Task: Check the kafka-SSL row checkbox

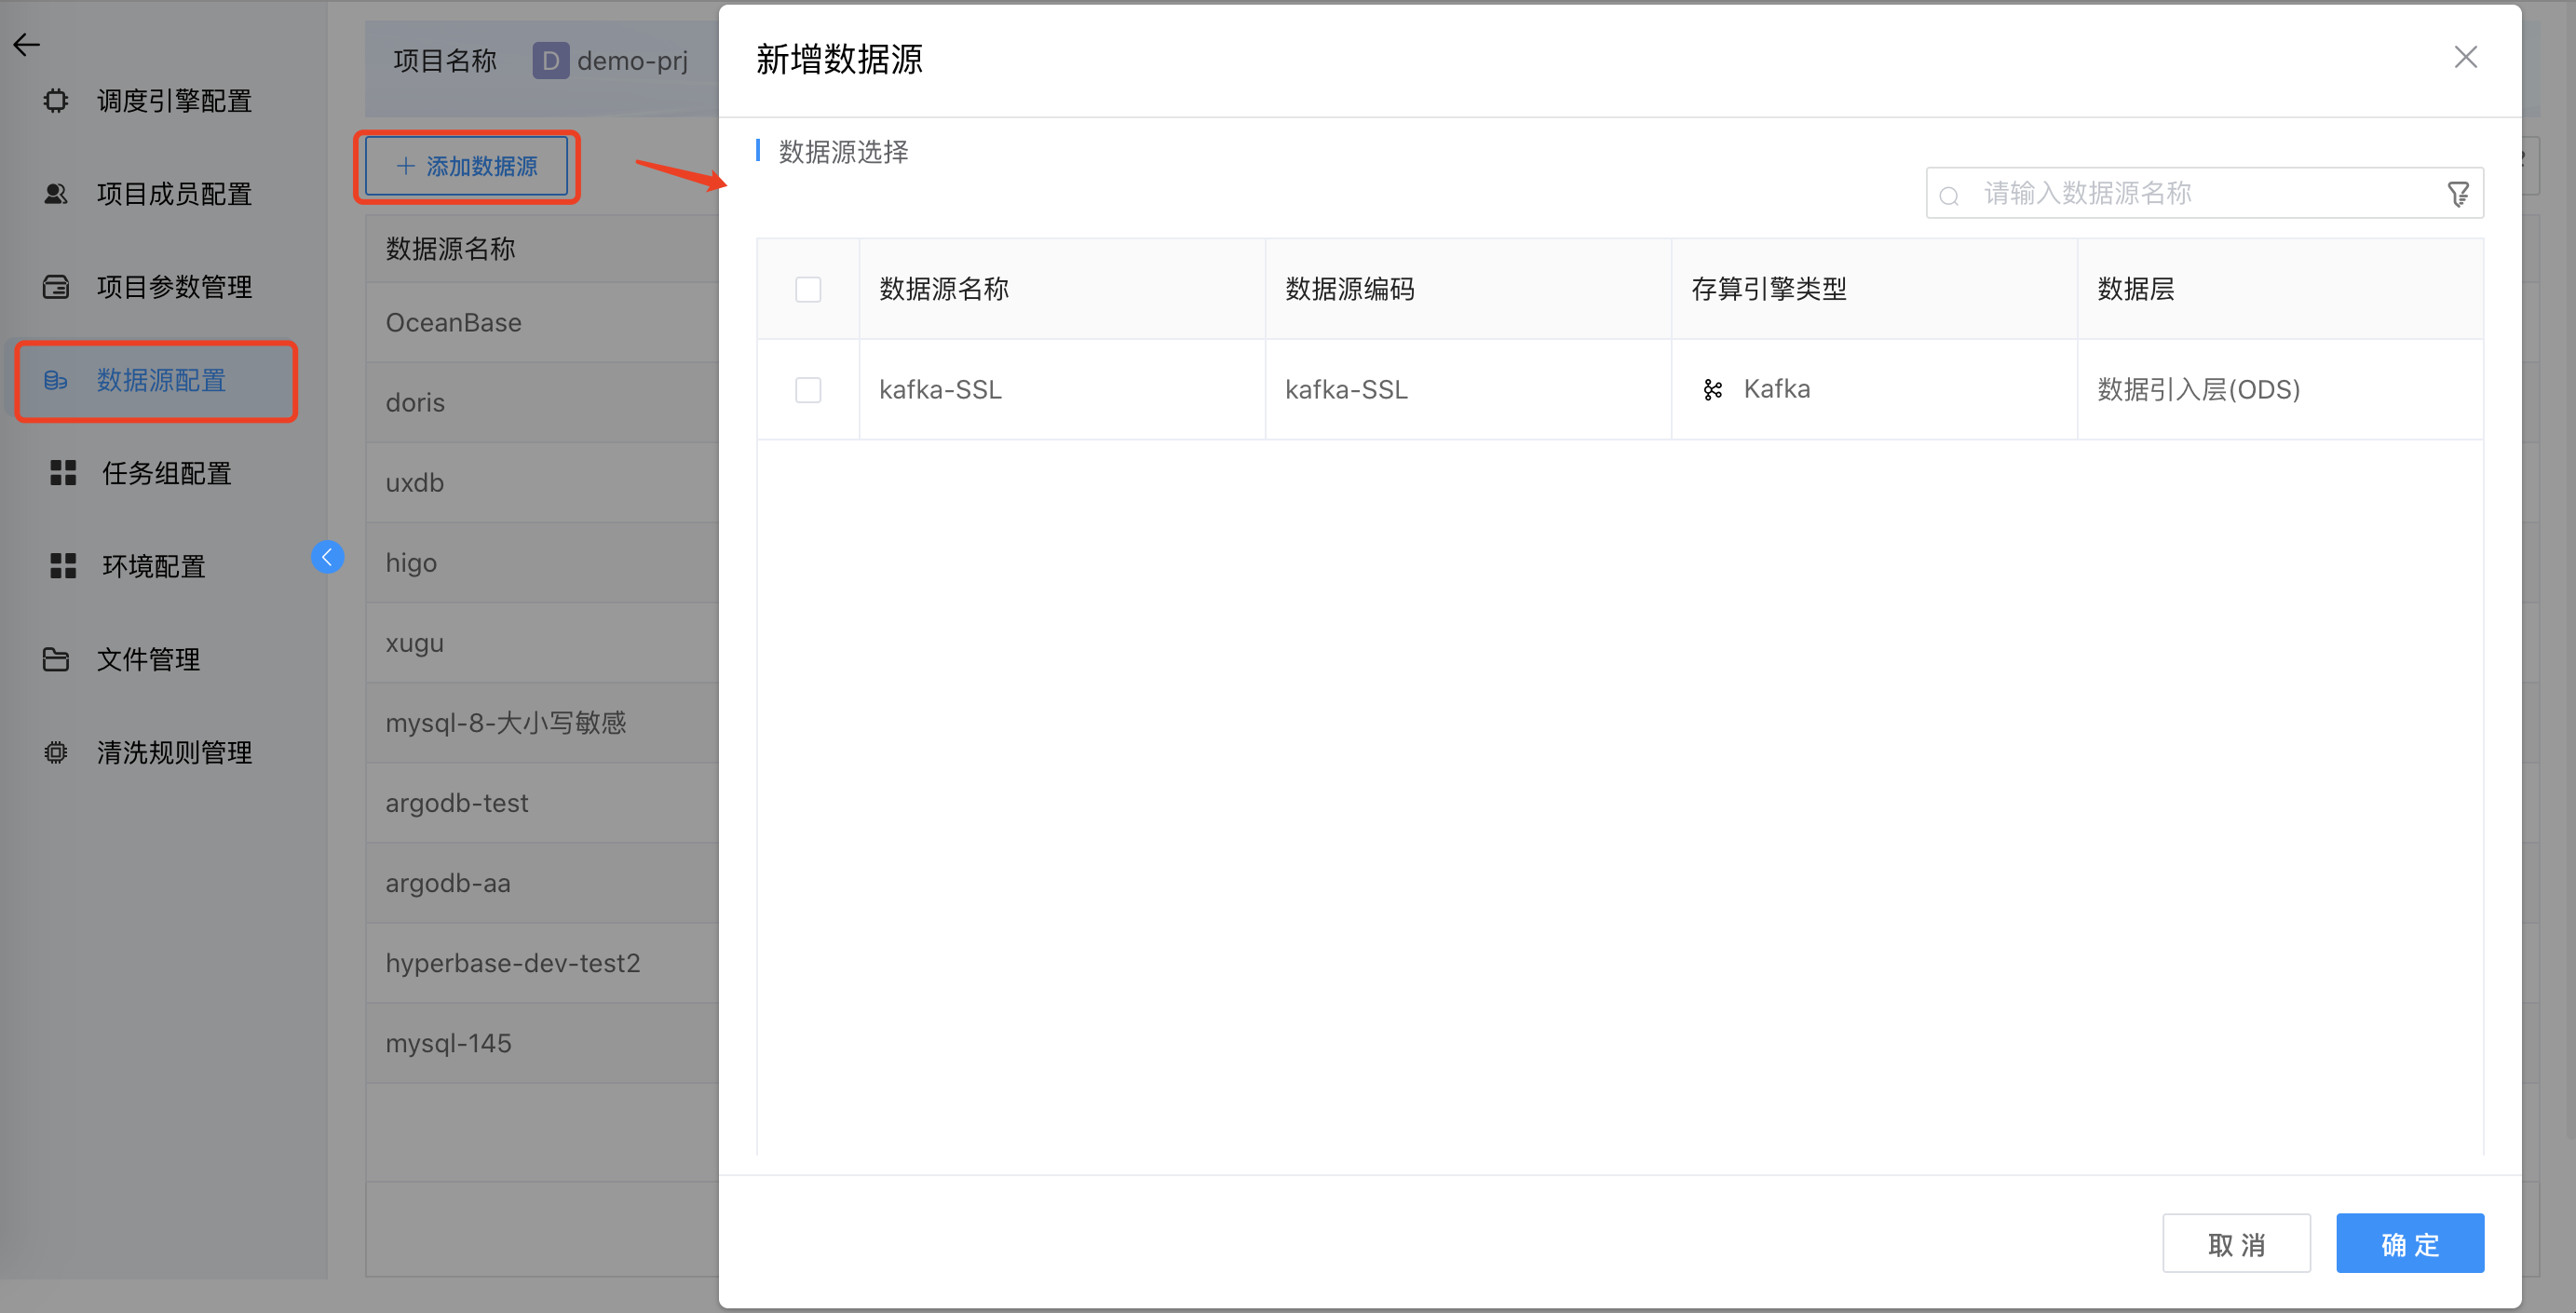Action: point(808,389)
